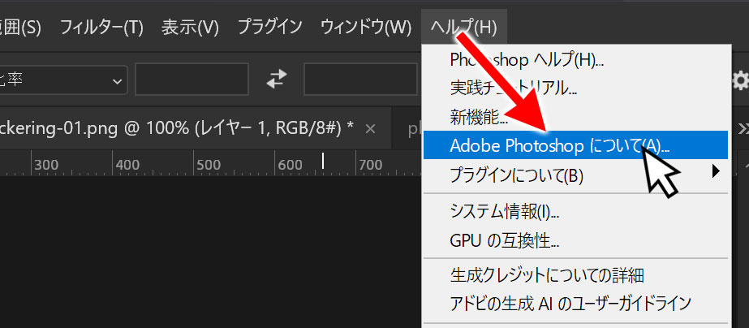Choose 実践チュートリアル... menu entry

[x=575, y=88]
